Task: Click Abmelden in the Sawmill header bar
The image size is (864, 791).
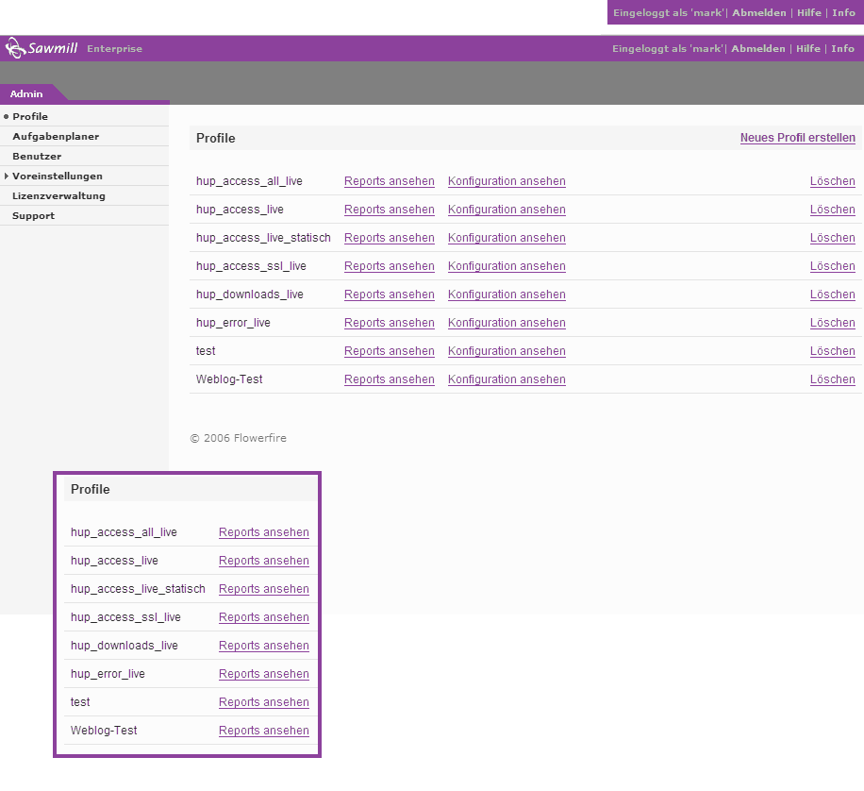Action: [x=757, y=49]
